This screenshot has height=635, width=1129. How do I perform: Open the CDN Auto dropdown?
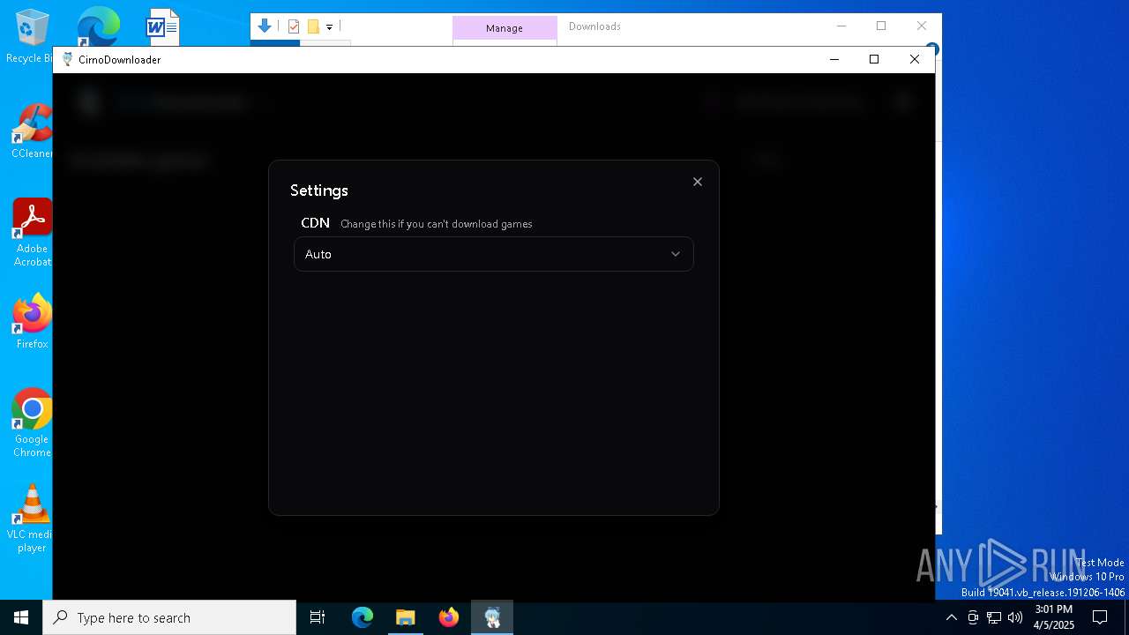point(493,254)
